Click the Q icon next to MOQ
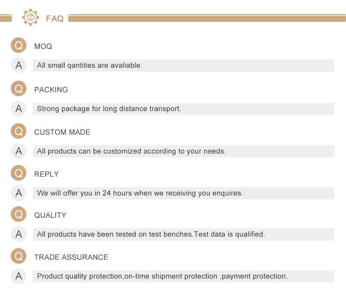The width and height of the screenshot is (346, 290). click(19, 45)
